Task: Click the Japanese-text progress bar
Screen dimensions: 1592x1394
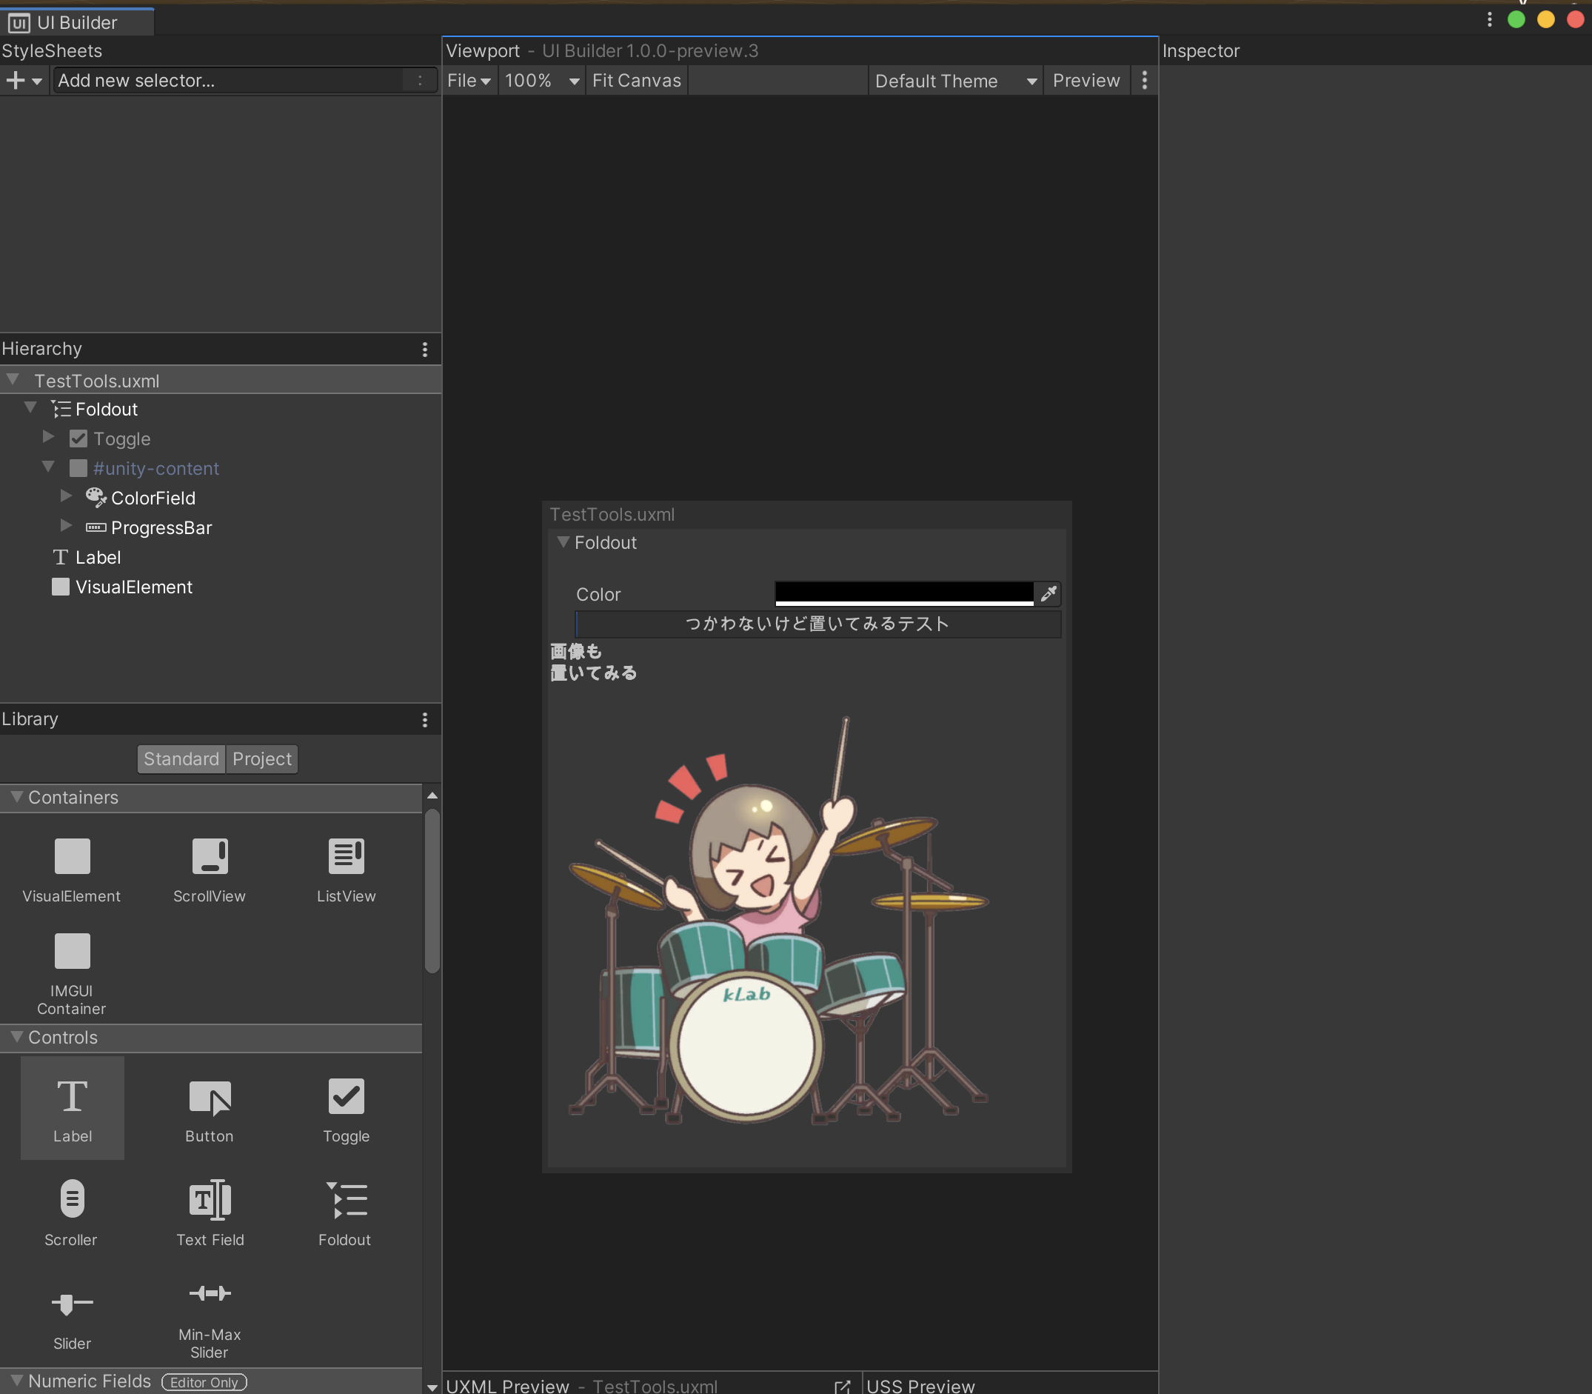Action: (x=818, y=624)
